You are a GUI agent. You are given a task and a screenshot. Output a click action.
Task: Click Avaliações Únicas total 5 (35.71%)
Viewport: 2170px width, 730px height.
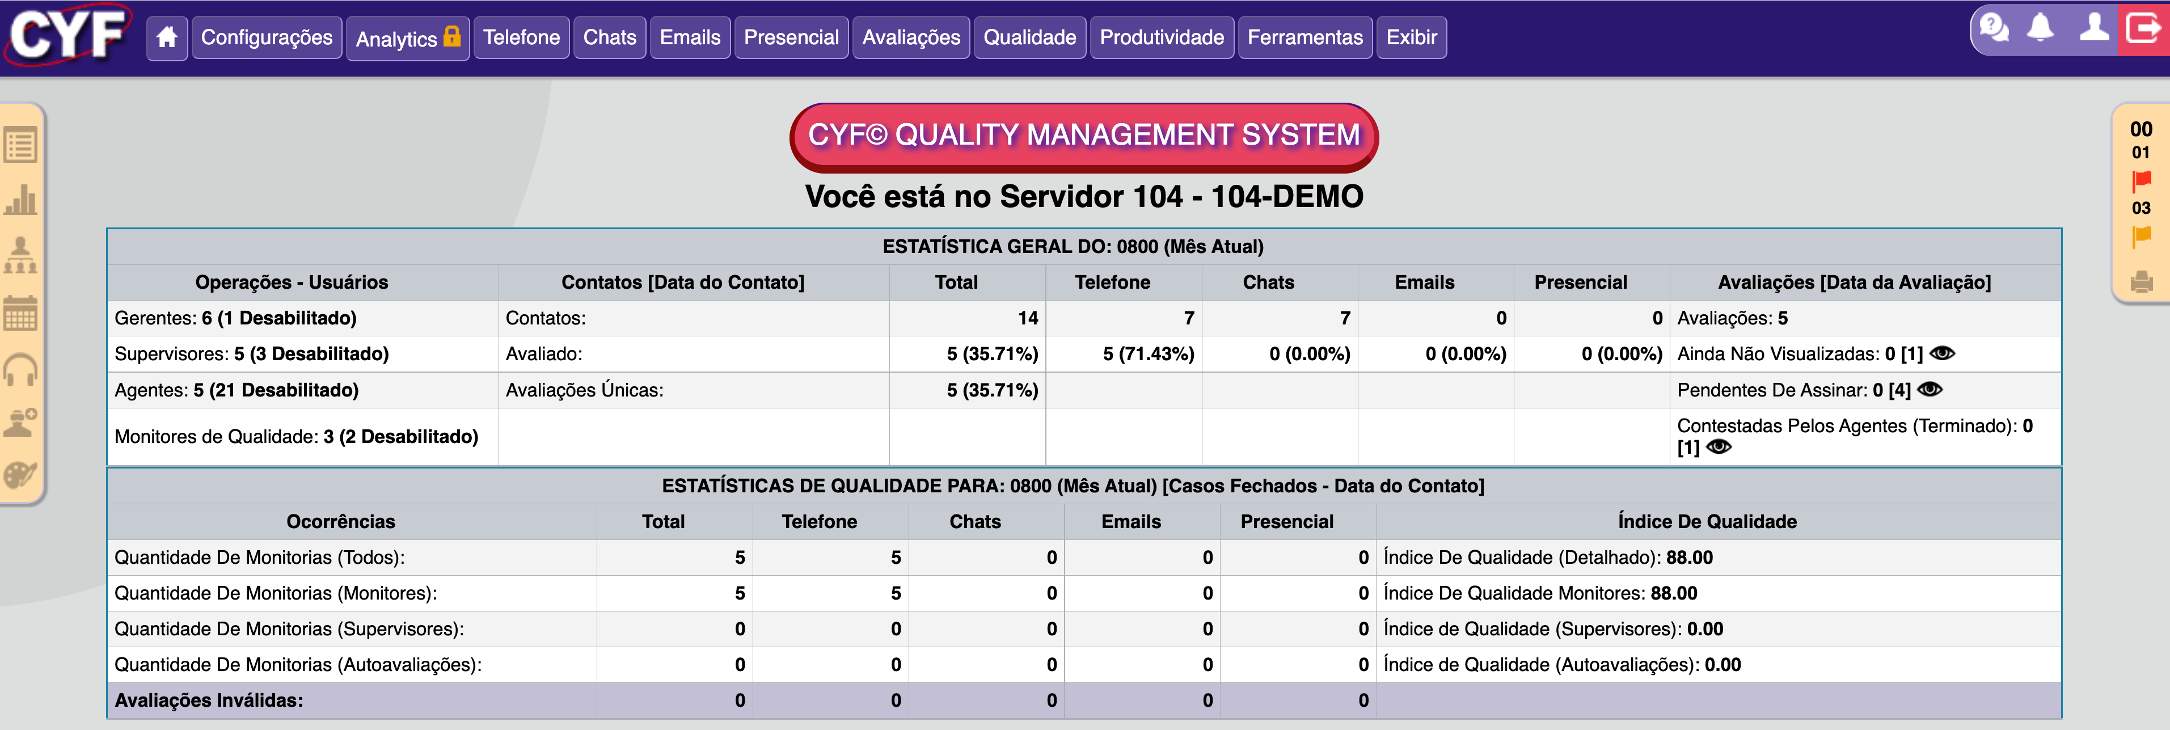tap(991, 391)
